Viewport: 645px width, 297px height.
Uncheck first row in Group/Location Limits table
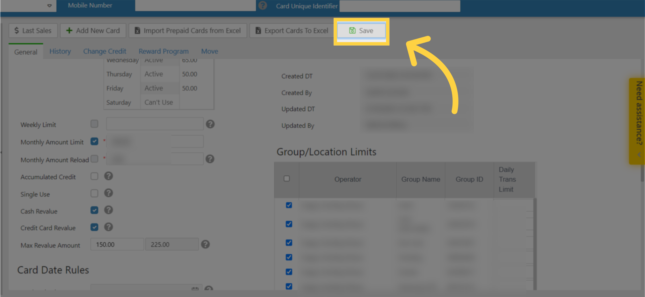click(289, 205)
